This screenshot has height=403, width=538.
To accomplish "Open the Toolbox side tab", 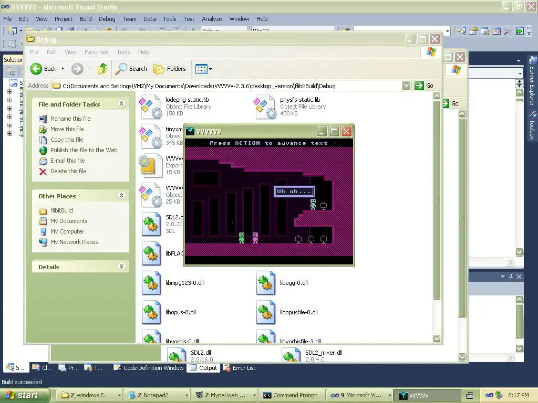I will [x=532, y=125].
